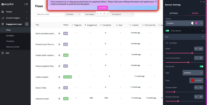Open the red border color swatch
This screenshot has width=207, height=105.
[193, 80]
